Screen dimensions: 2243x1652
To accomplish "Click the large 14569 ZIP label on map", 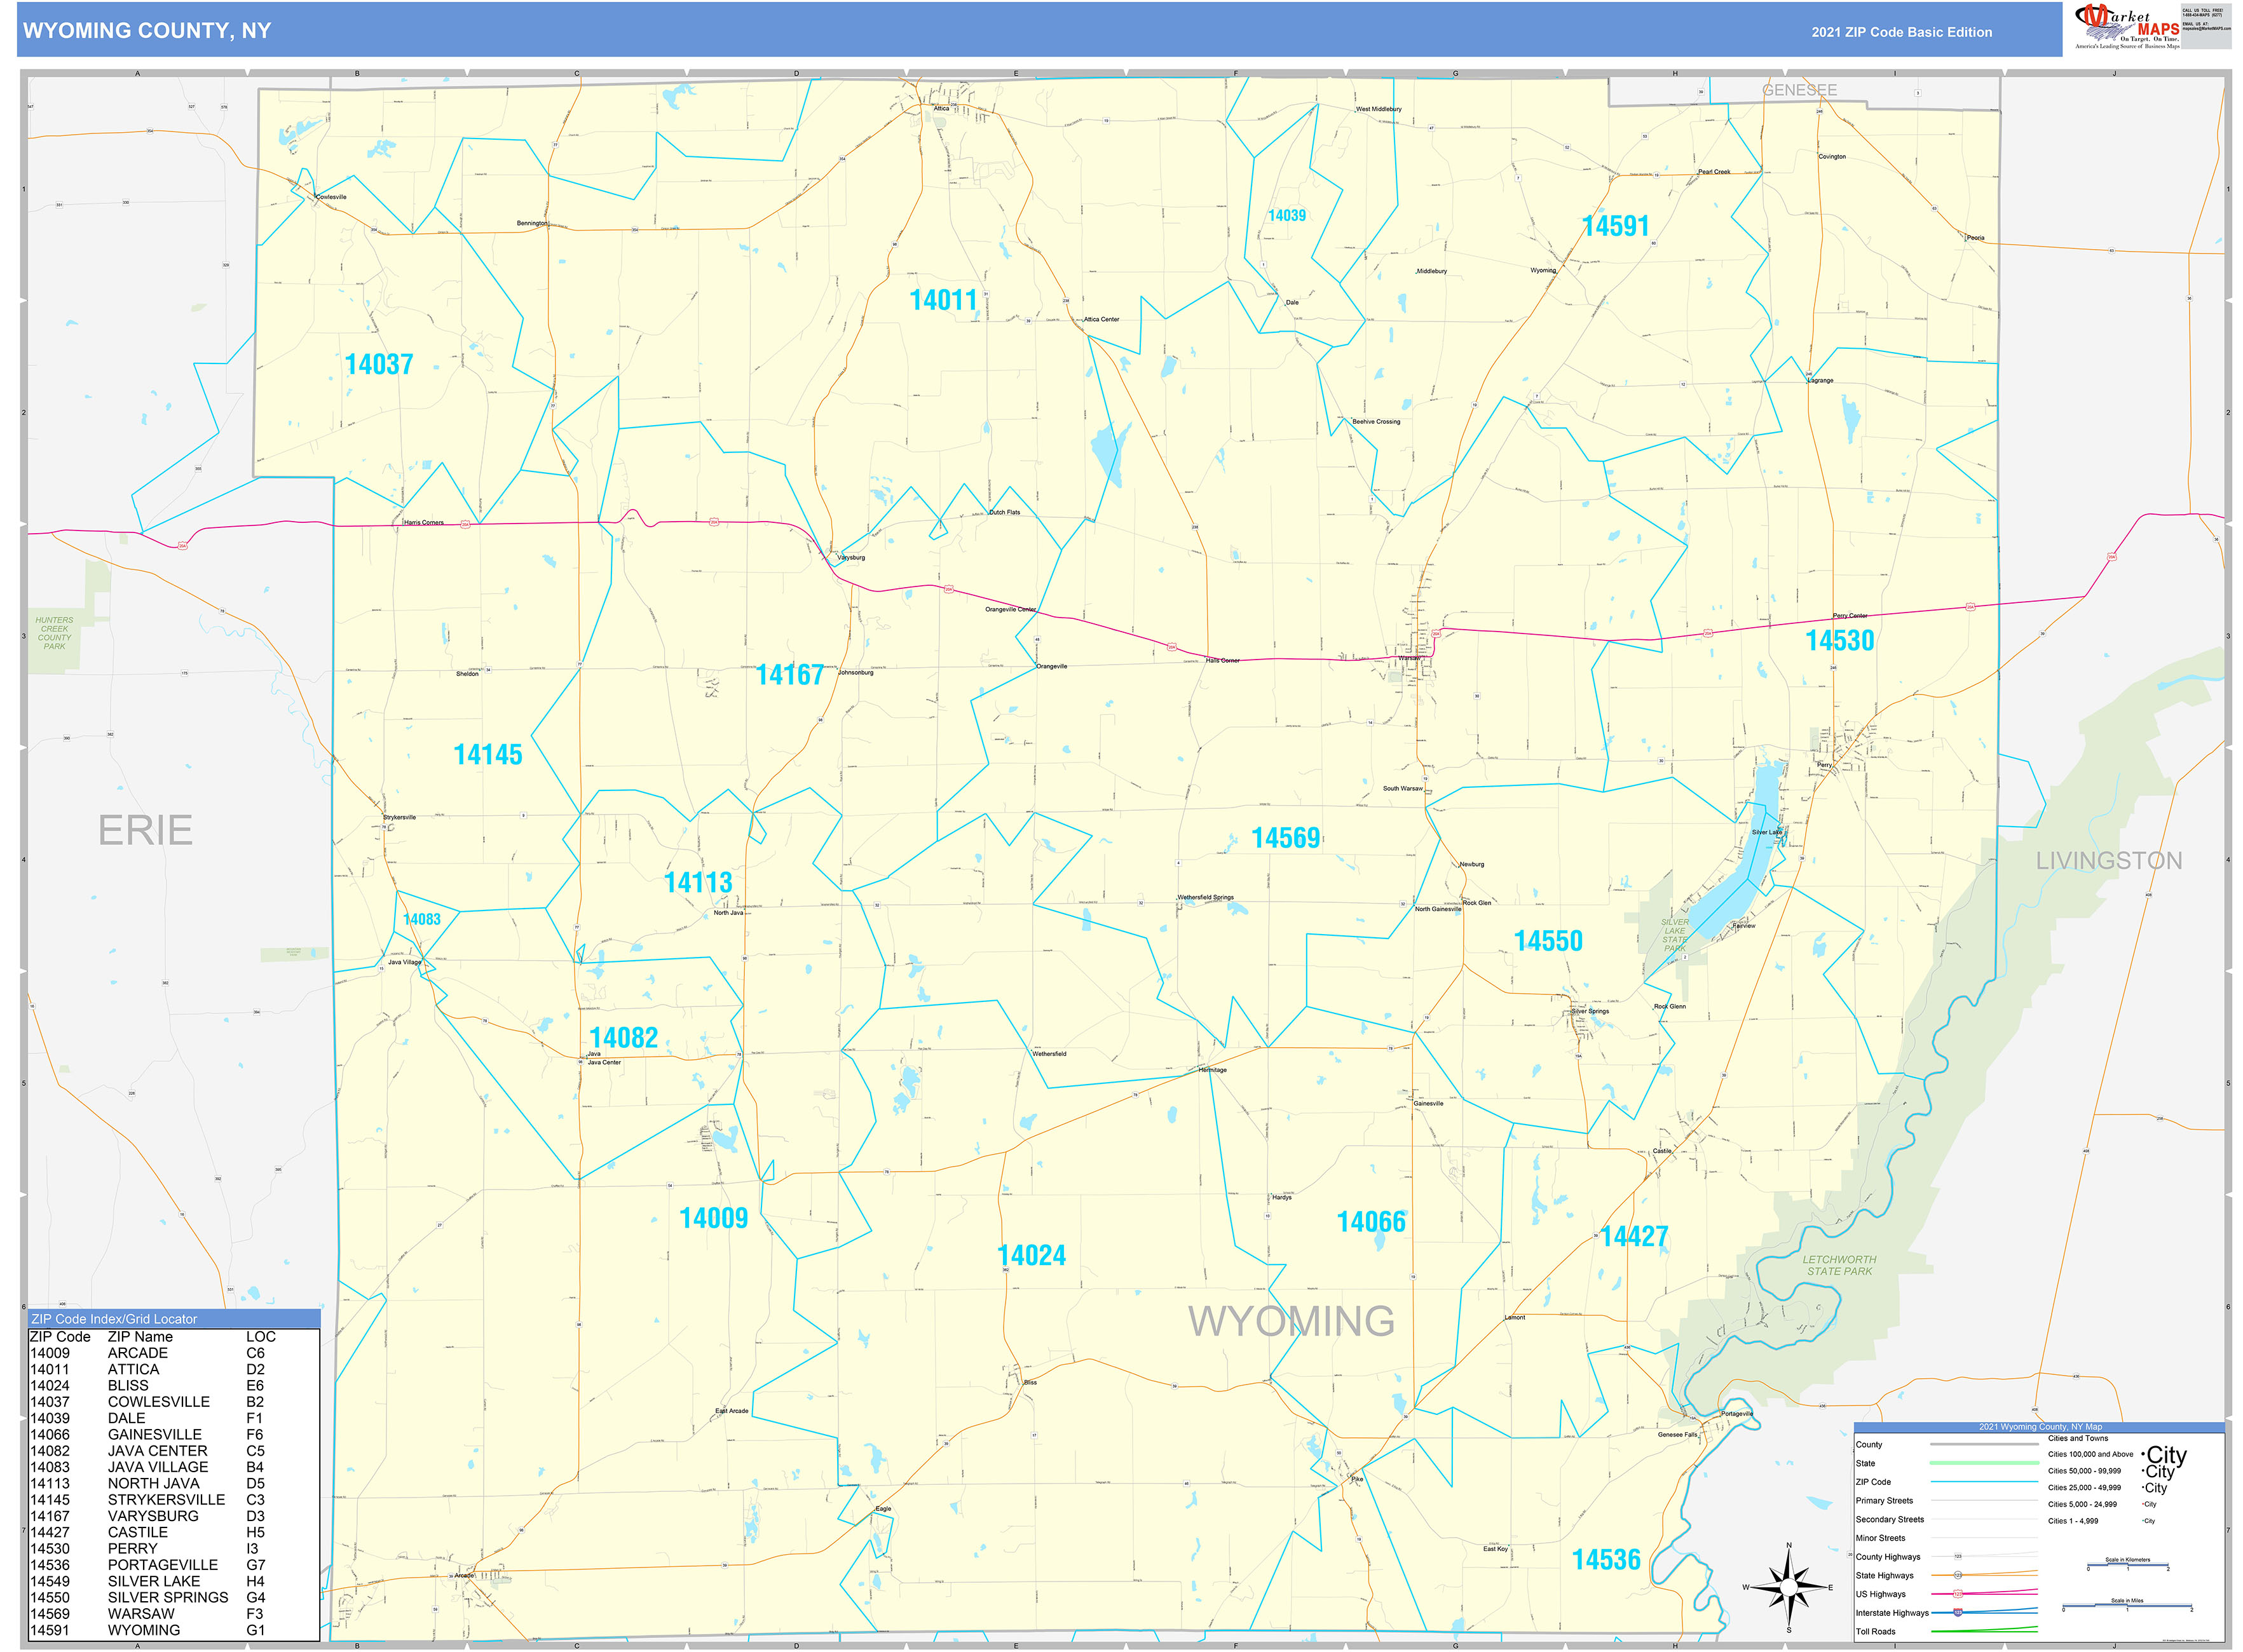I will click(1286, 838).
